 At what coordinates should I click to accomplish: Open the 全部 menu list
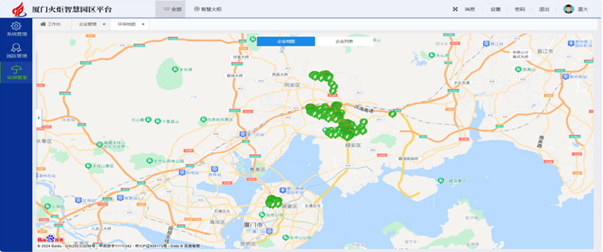coord(172,9)
